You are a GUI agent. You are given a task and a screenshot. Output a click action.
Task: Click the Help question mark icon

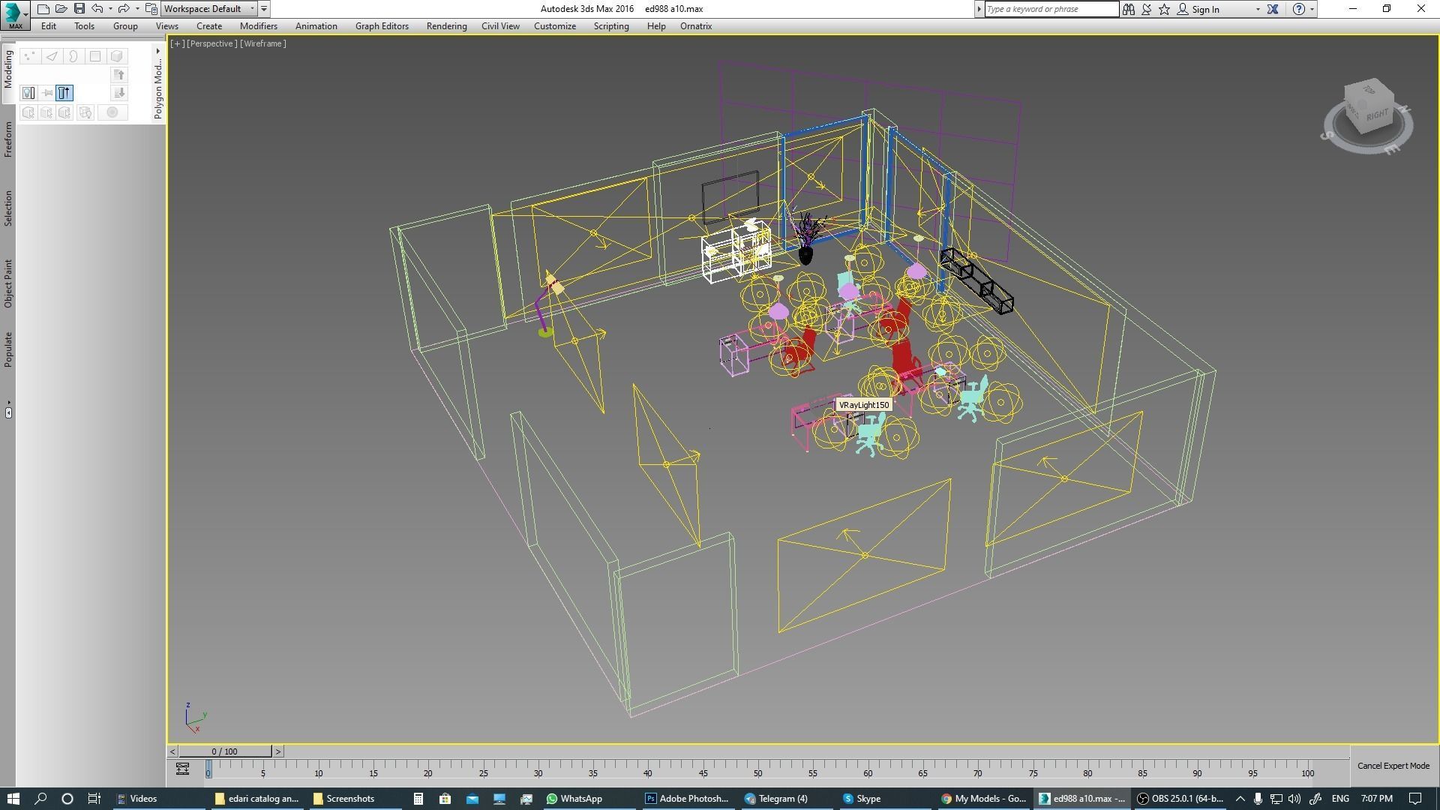pos(1299,9)
